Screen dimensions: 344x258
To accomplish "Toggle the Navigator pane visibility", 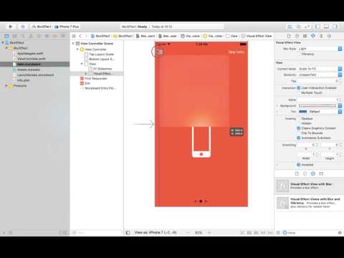I will pos(317,27).
